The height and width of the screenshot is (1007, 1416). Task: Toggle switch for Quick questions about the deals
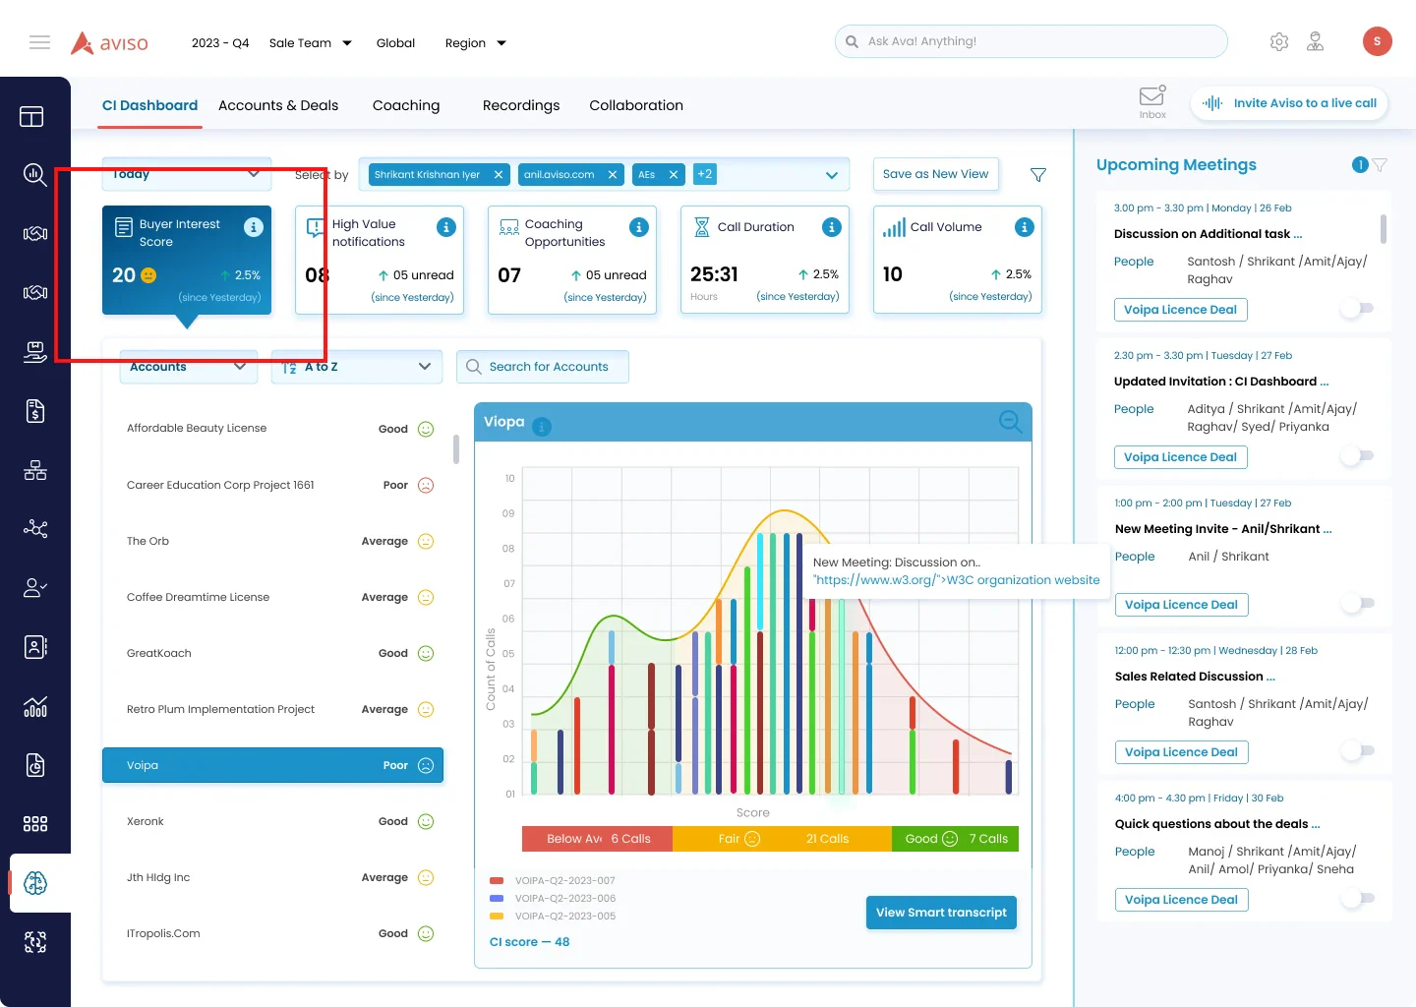(x=1358, y=899)
